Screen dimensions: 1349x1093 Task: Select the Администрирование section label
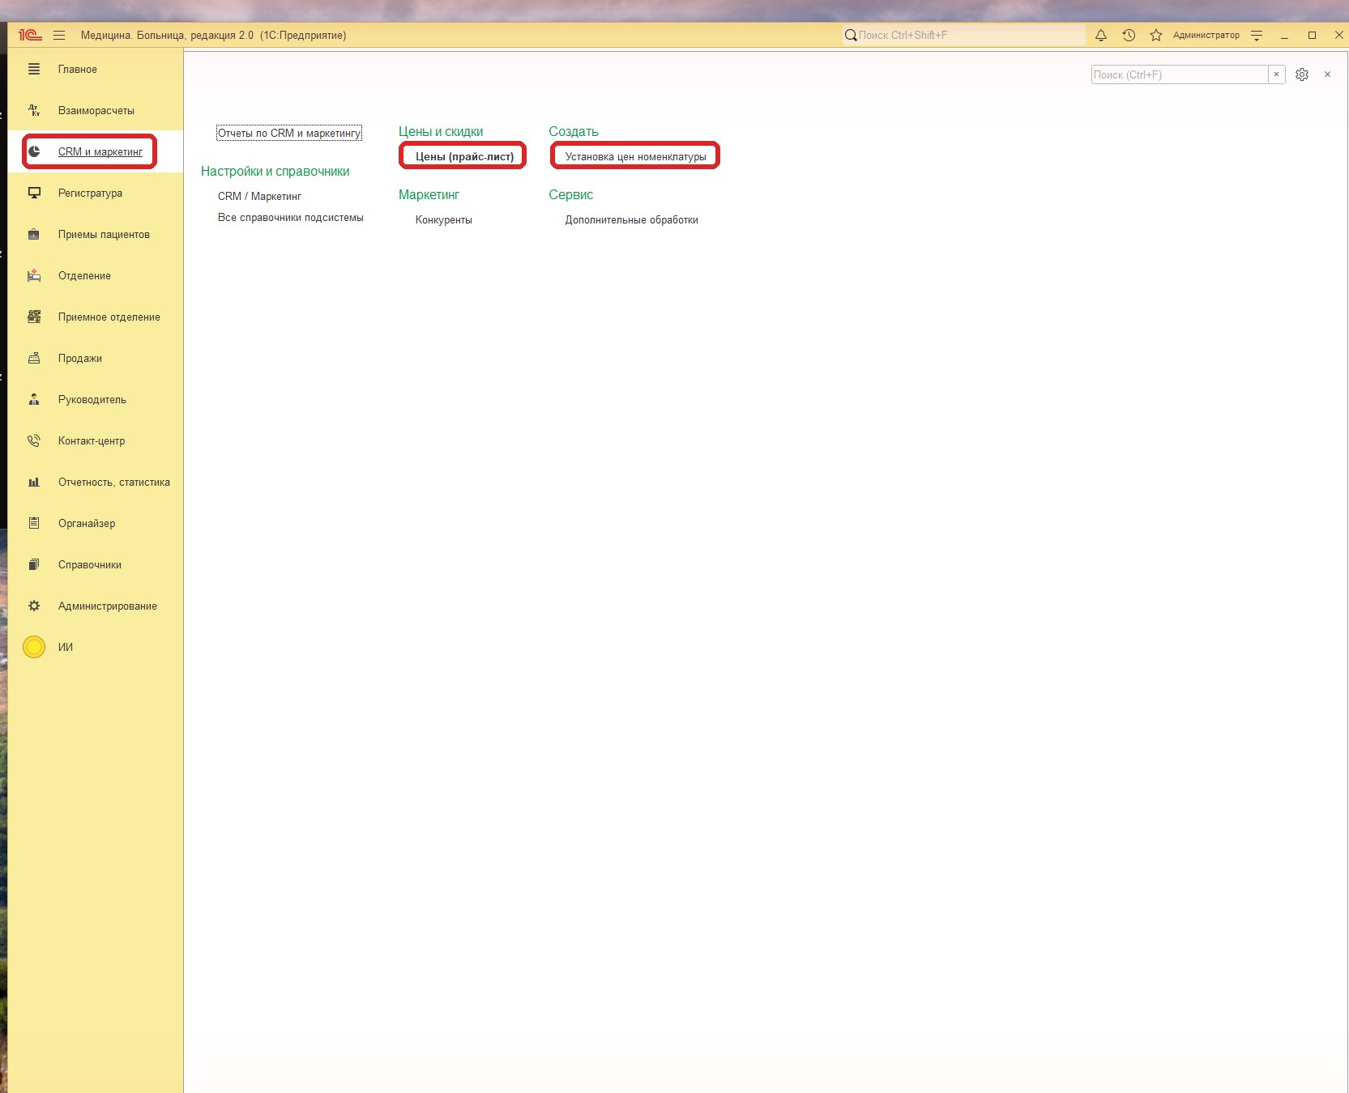[108, 606]
